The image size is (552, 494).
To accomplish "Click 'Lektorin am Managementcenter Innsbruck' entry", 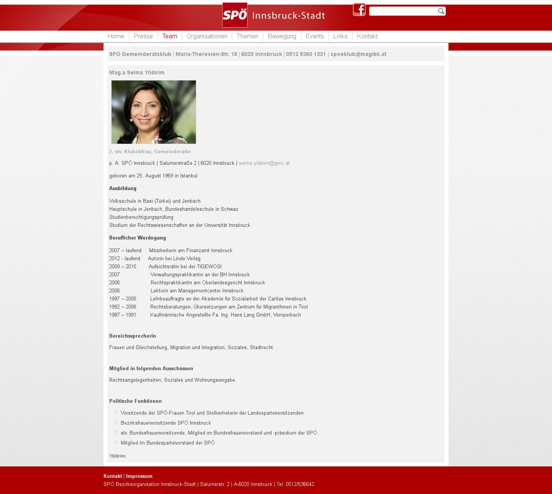I will tap(197, 290).
